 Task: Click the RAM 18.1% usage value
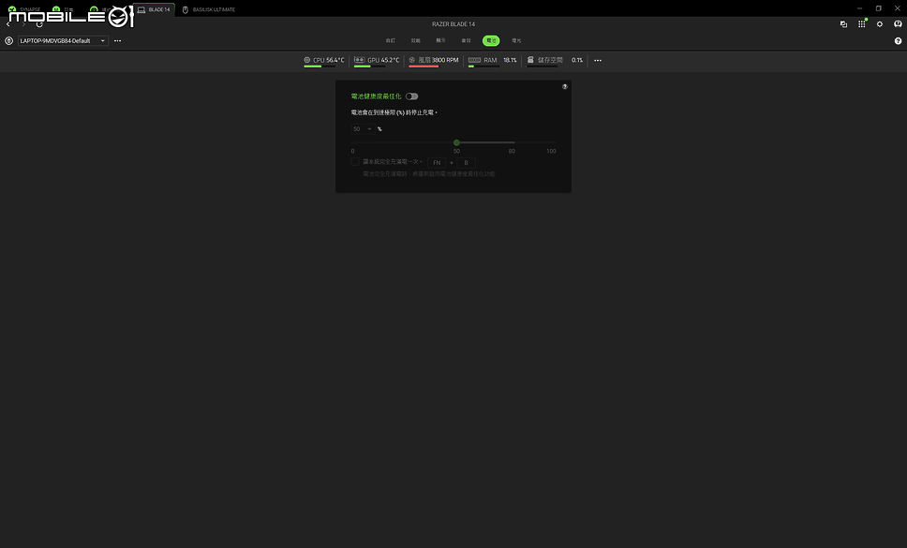coord(510,60)
